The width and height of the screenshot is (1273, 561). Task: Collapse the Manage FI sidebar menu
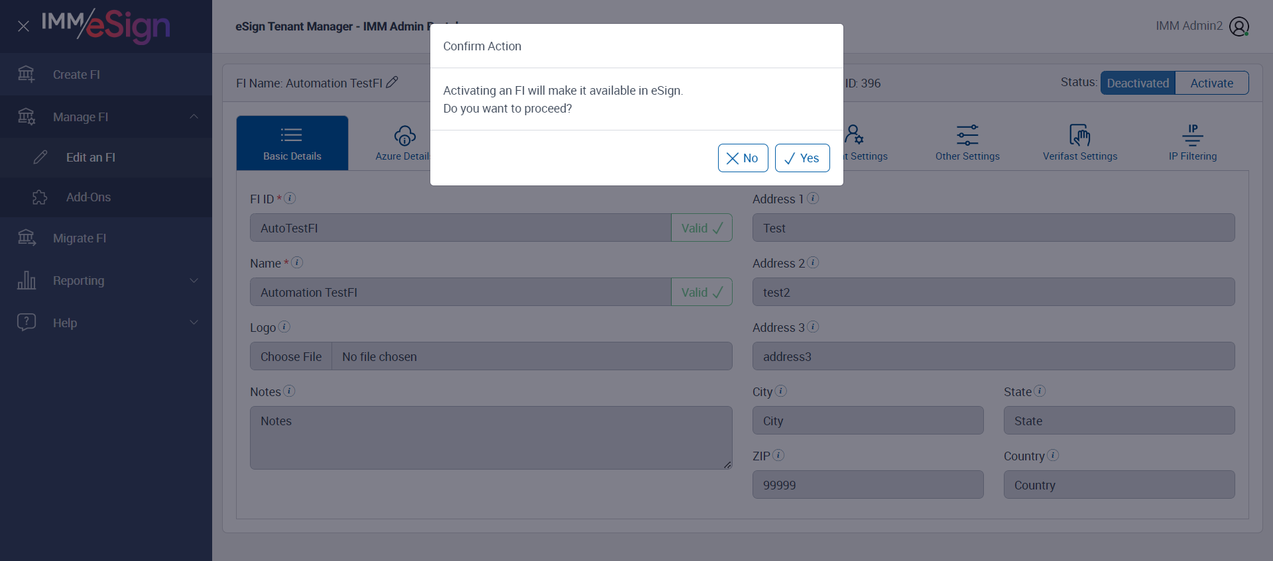click(194, 117)
